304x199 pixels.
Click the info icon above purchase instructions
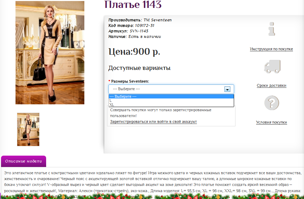(x=272, y=29)
